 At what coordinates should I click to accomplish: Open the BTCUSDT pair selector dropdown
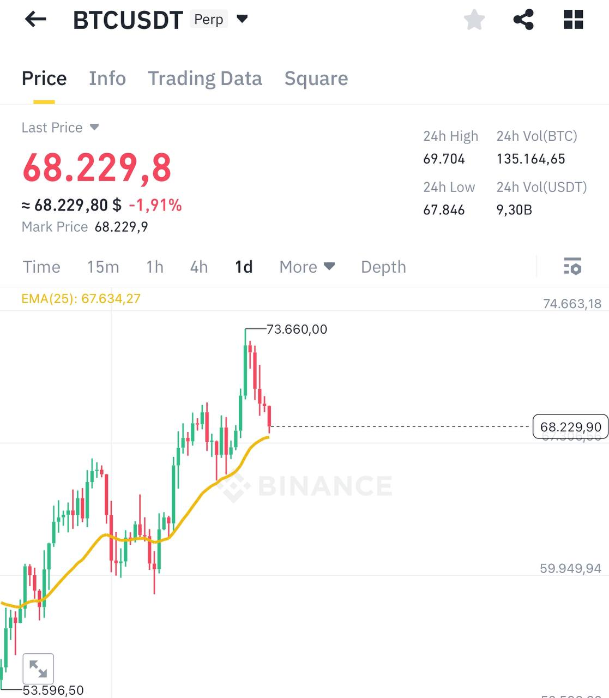point(242,19)
